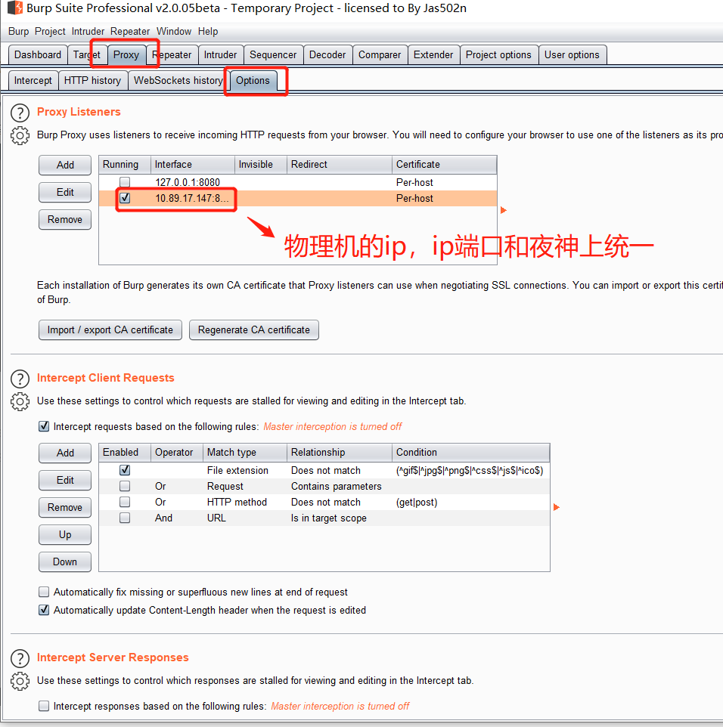Image resolution: width=723 pixels, height=727 pixels.
Task: Switch to the Sequencer tab
Action: pyautogui.click(x=273, y=54)
